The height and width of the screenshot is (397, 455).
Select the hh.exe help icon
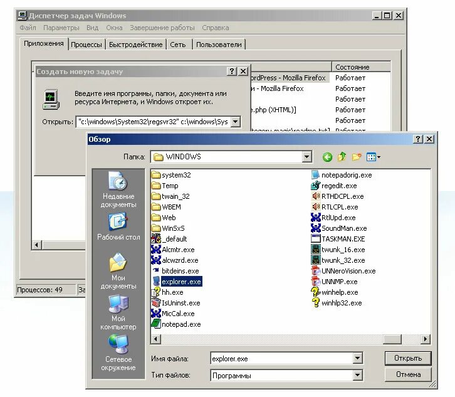(156, 292)
